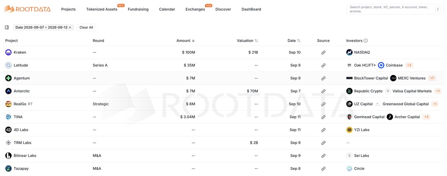Open the Coinbase investor link
This screenshot has width=447, height=176.
click(x=394, y=65)
